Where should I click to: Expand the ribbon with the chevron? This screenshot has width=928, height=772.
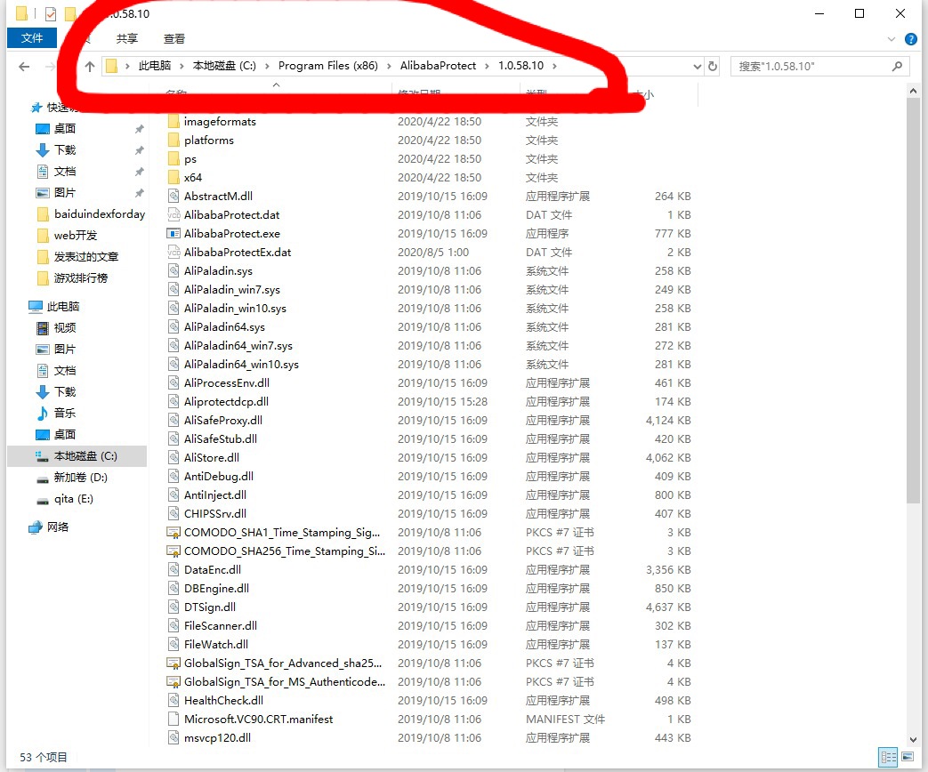(892, 40)
